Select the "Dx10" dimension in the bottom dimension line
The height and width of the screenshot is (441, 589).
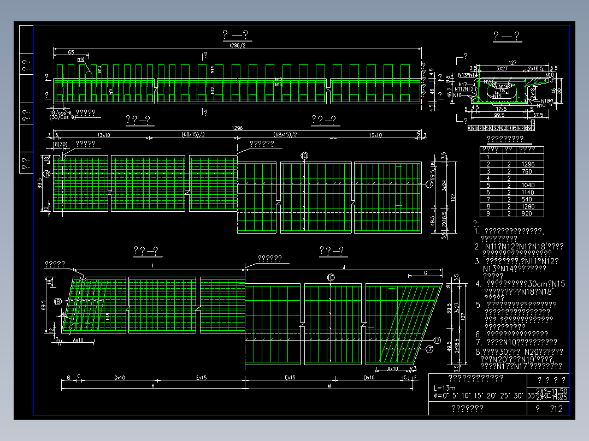[120, 378]
